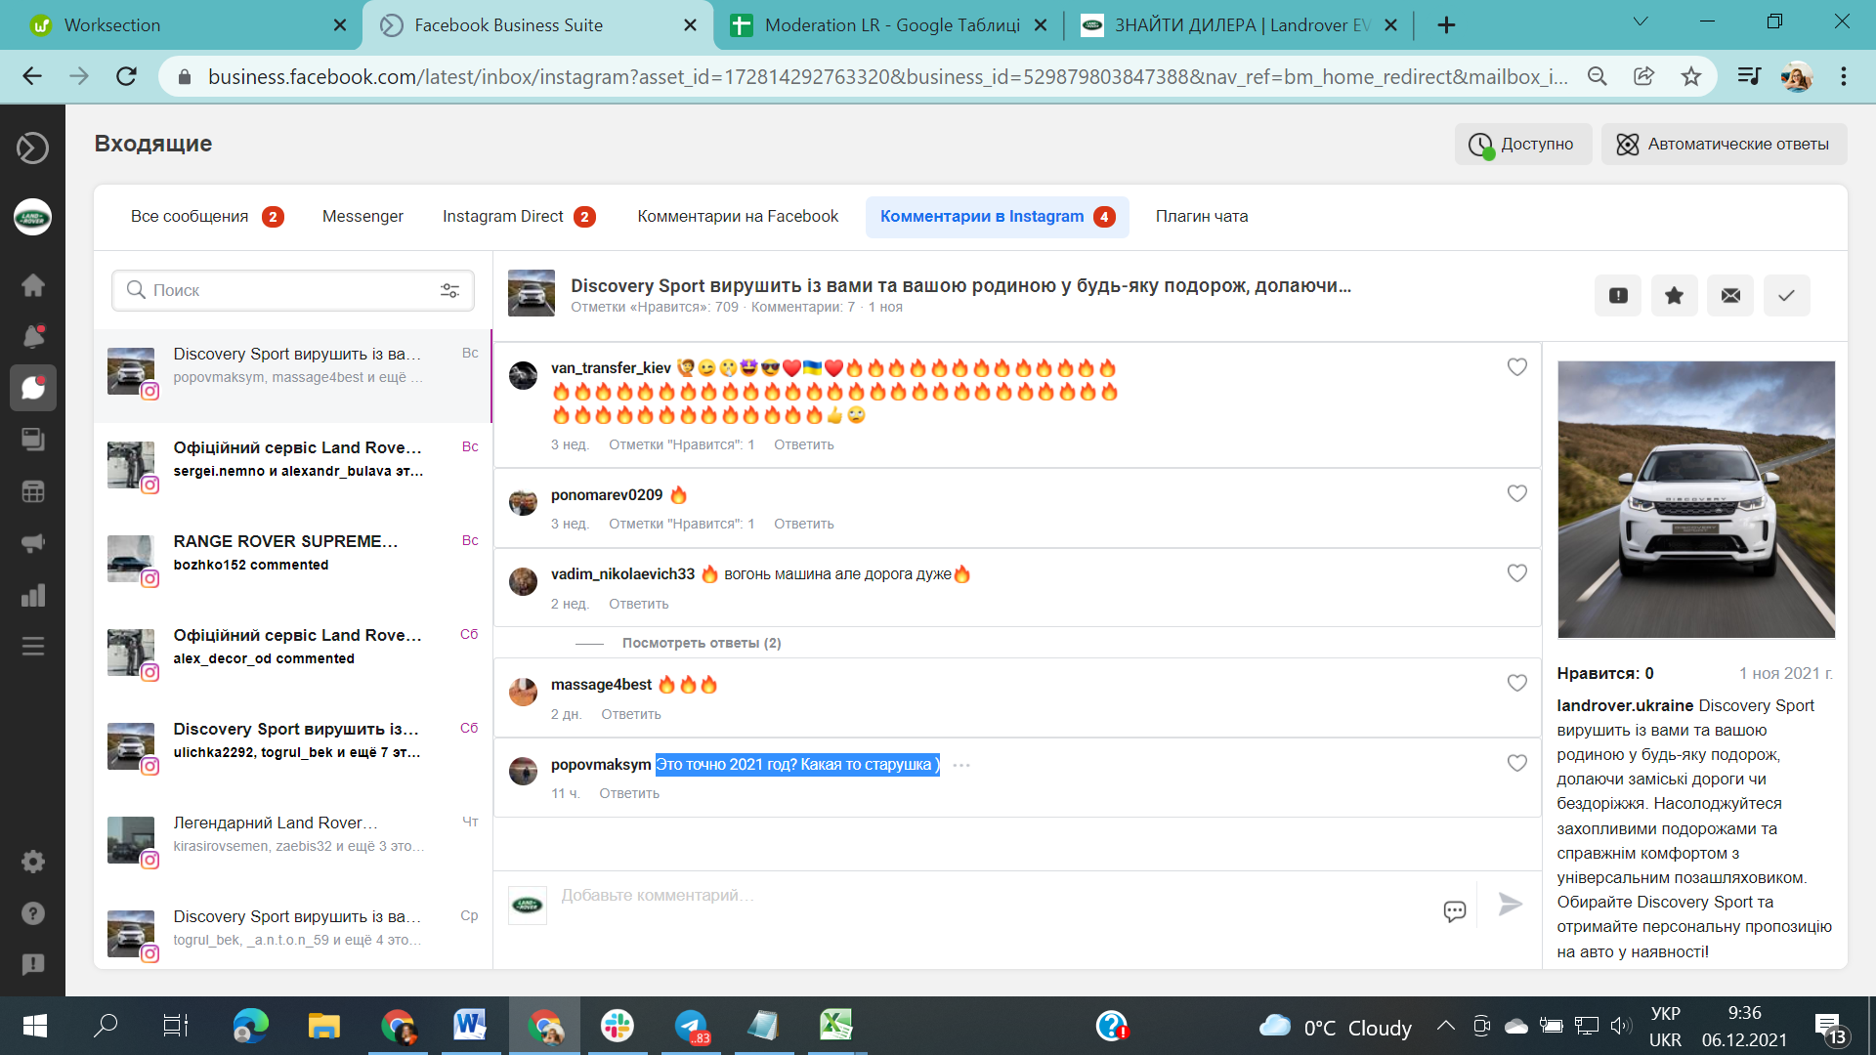
Task: Mark conversation done with checkmark icon
Action: (1786, 296)
